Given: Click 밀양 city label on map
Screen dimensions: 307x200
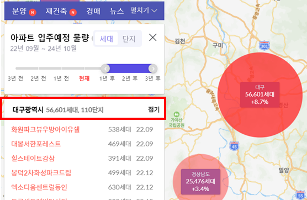Looking at the screenshot, I should 284,170.
